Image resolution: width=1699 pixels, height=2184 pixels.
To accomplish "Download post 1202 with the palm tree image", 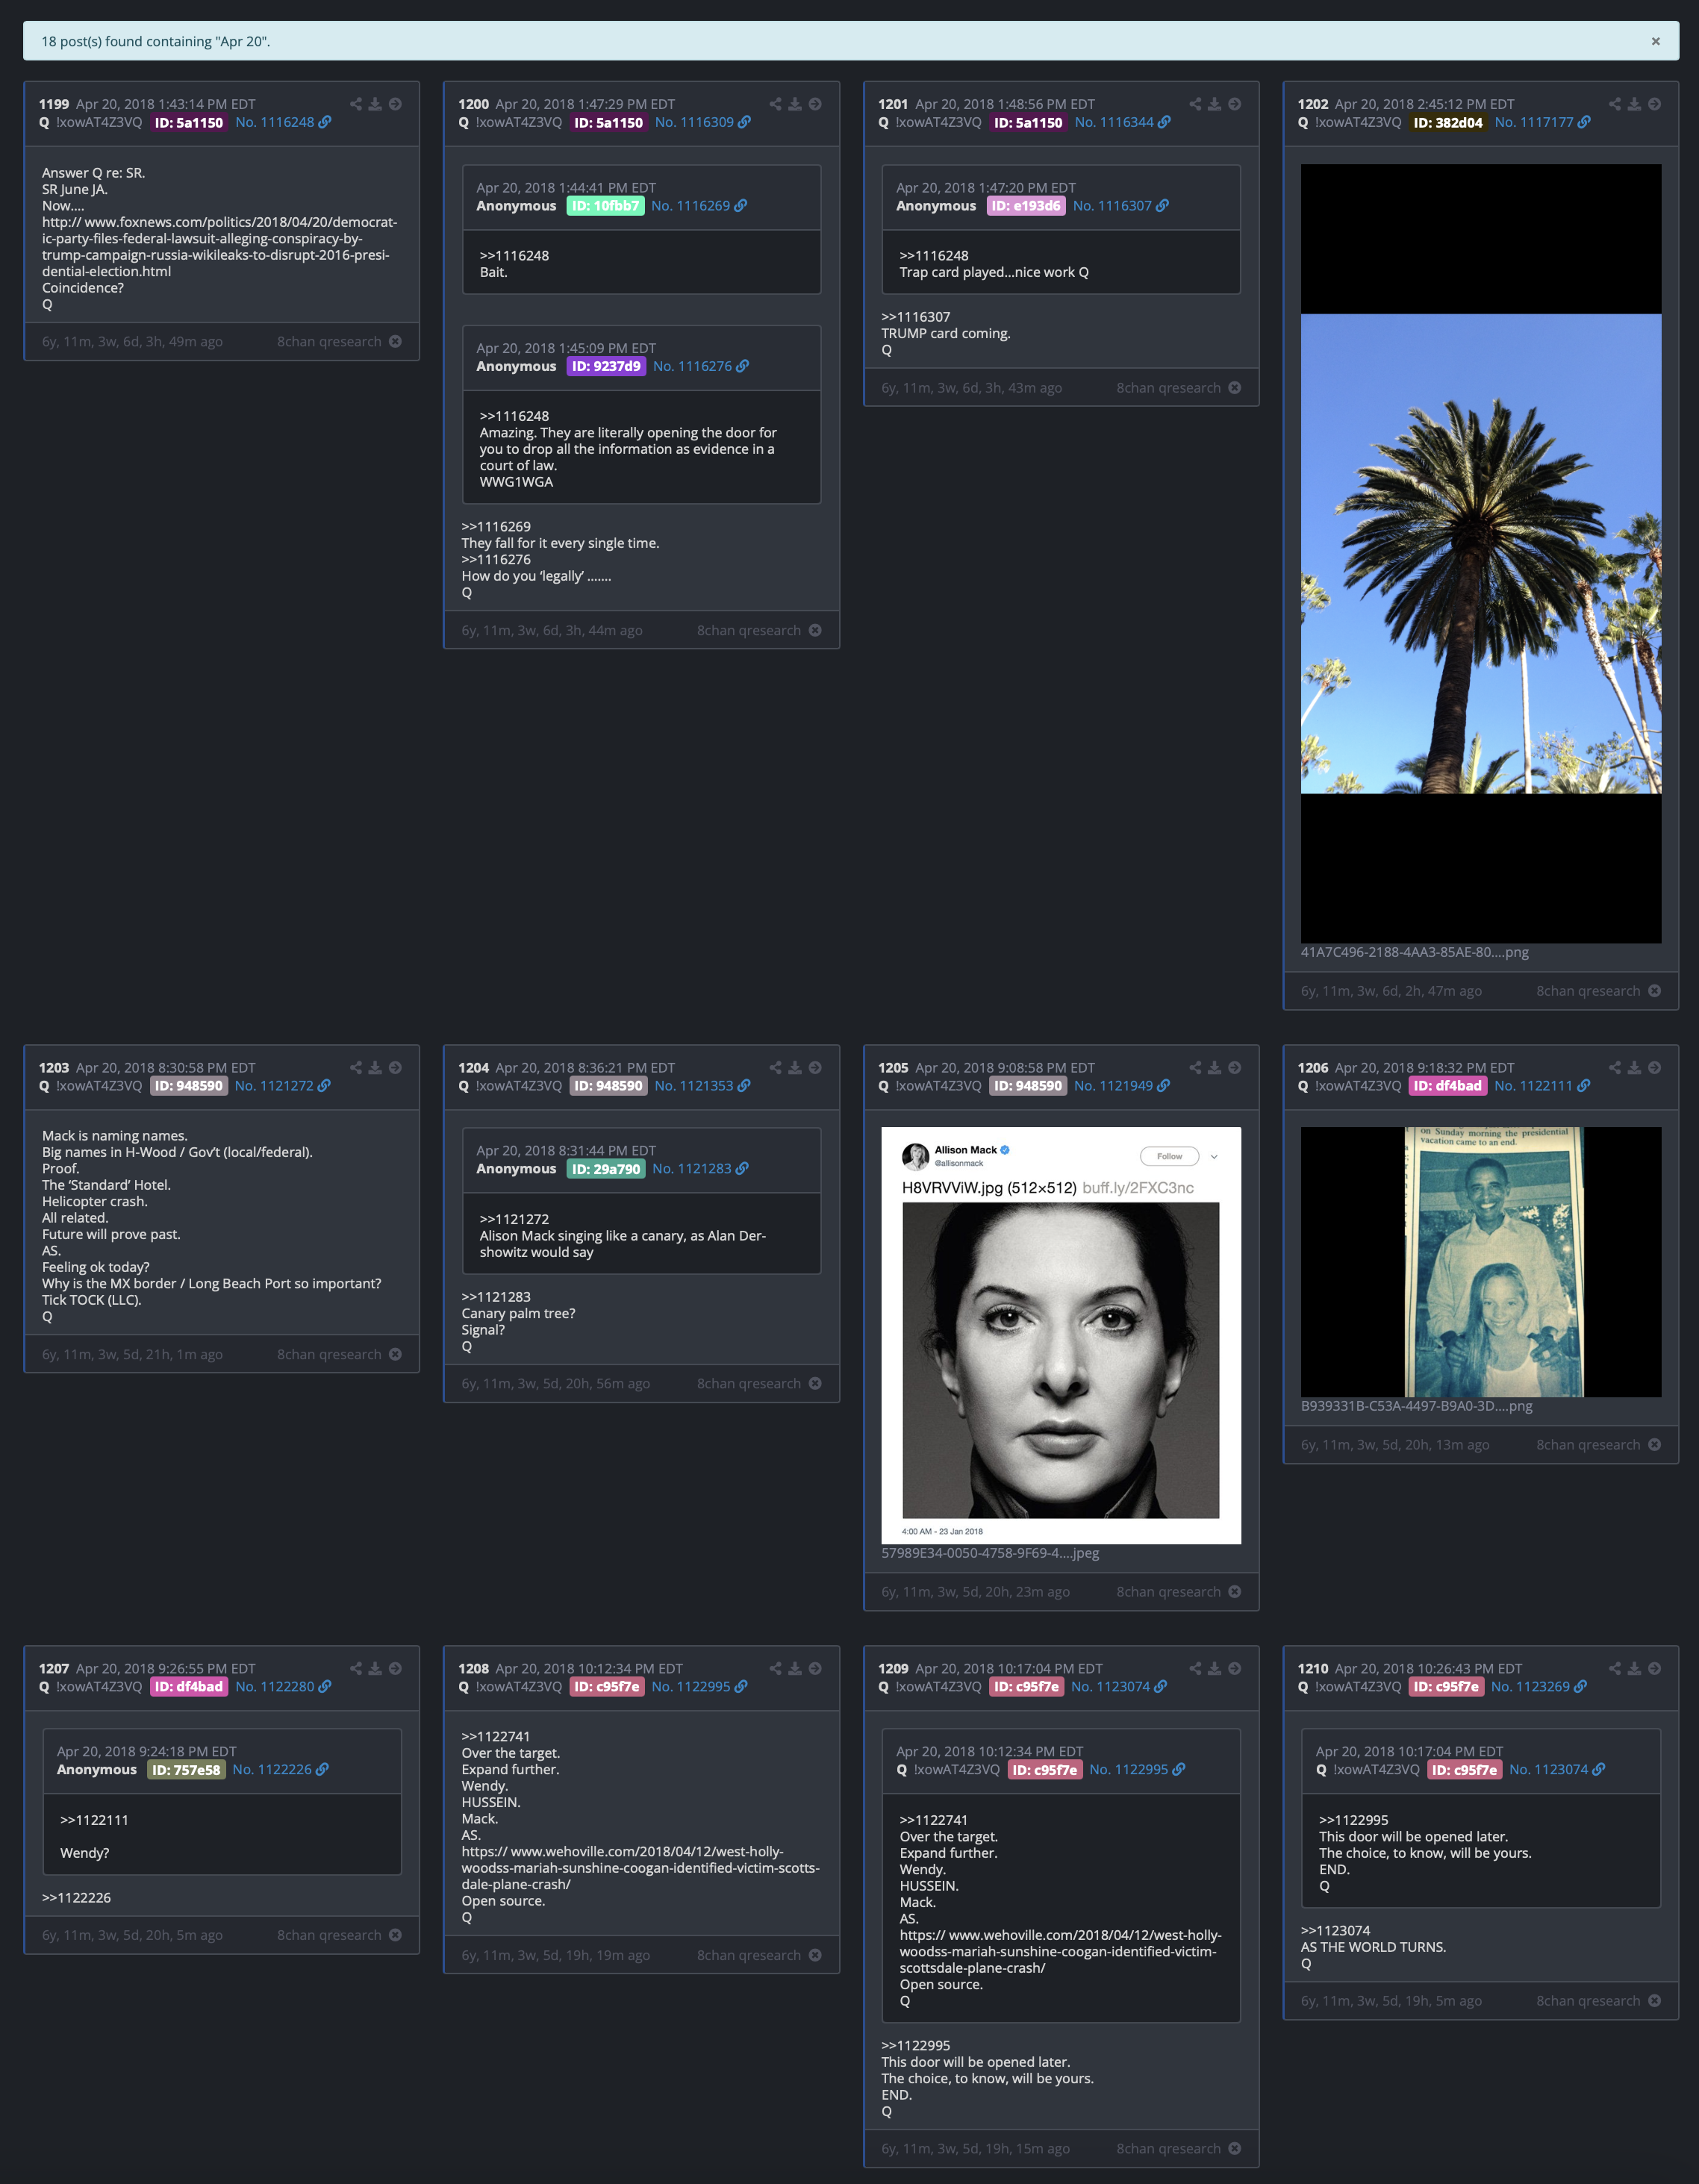I will pyautogui.click(x=1634, y=104).
